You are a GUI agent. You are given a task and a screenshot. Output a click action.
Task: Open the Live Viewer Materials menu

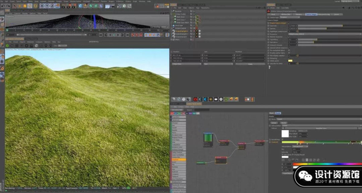30,42
